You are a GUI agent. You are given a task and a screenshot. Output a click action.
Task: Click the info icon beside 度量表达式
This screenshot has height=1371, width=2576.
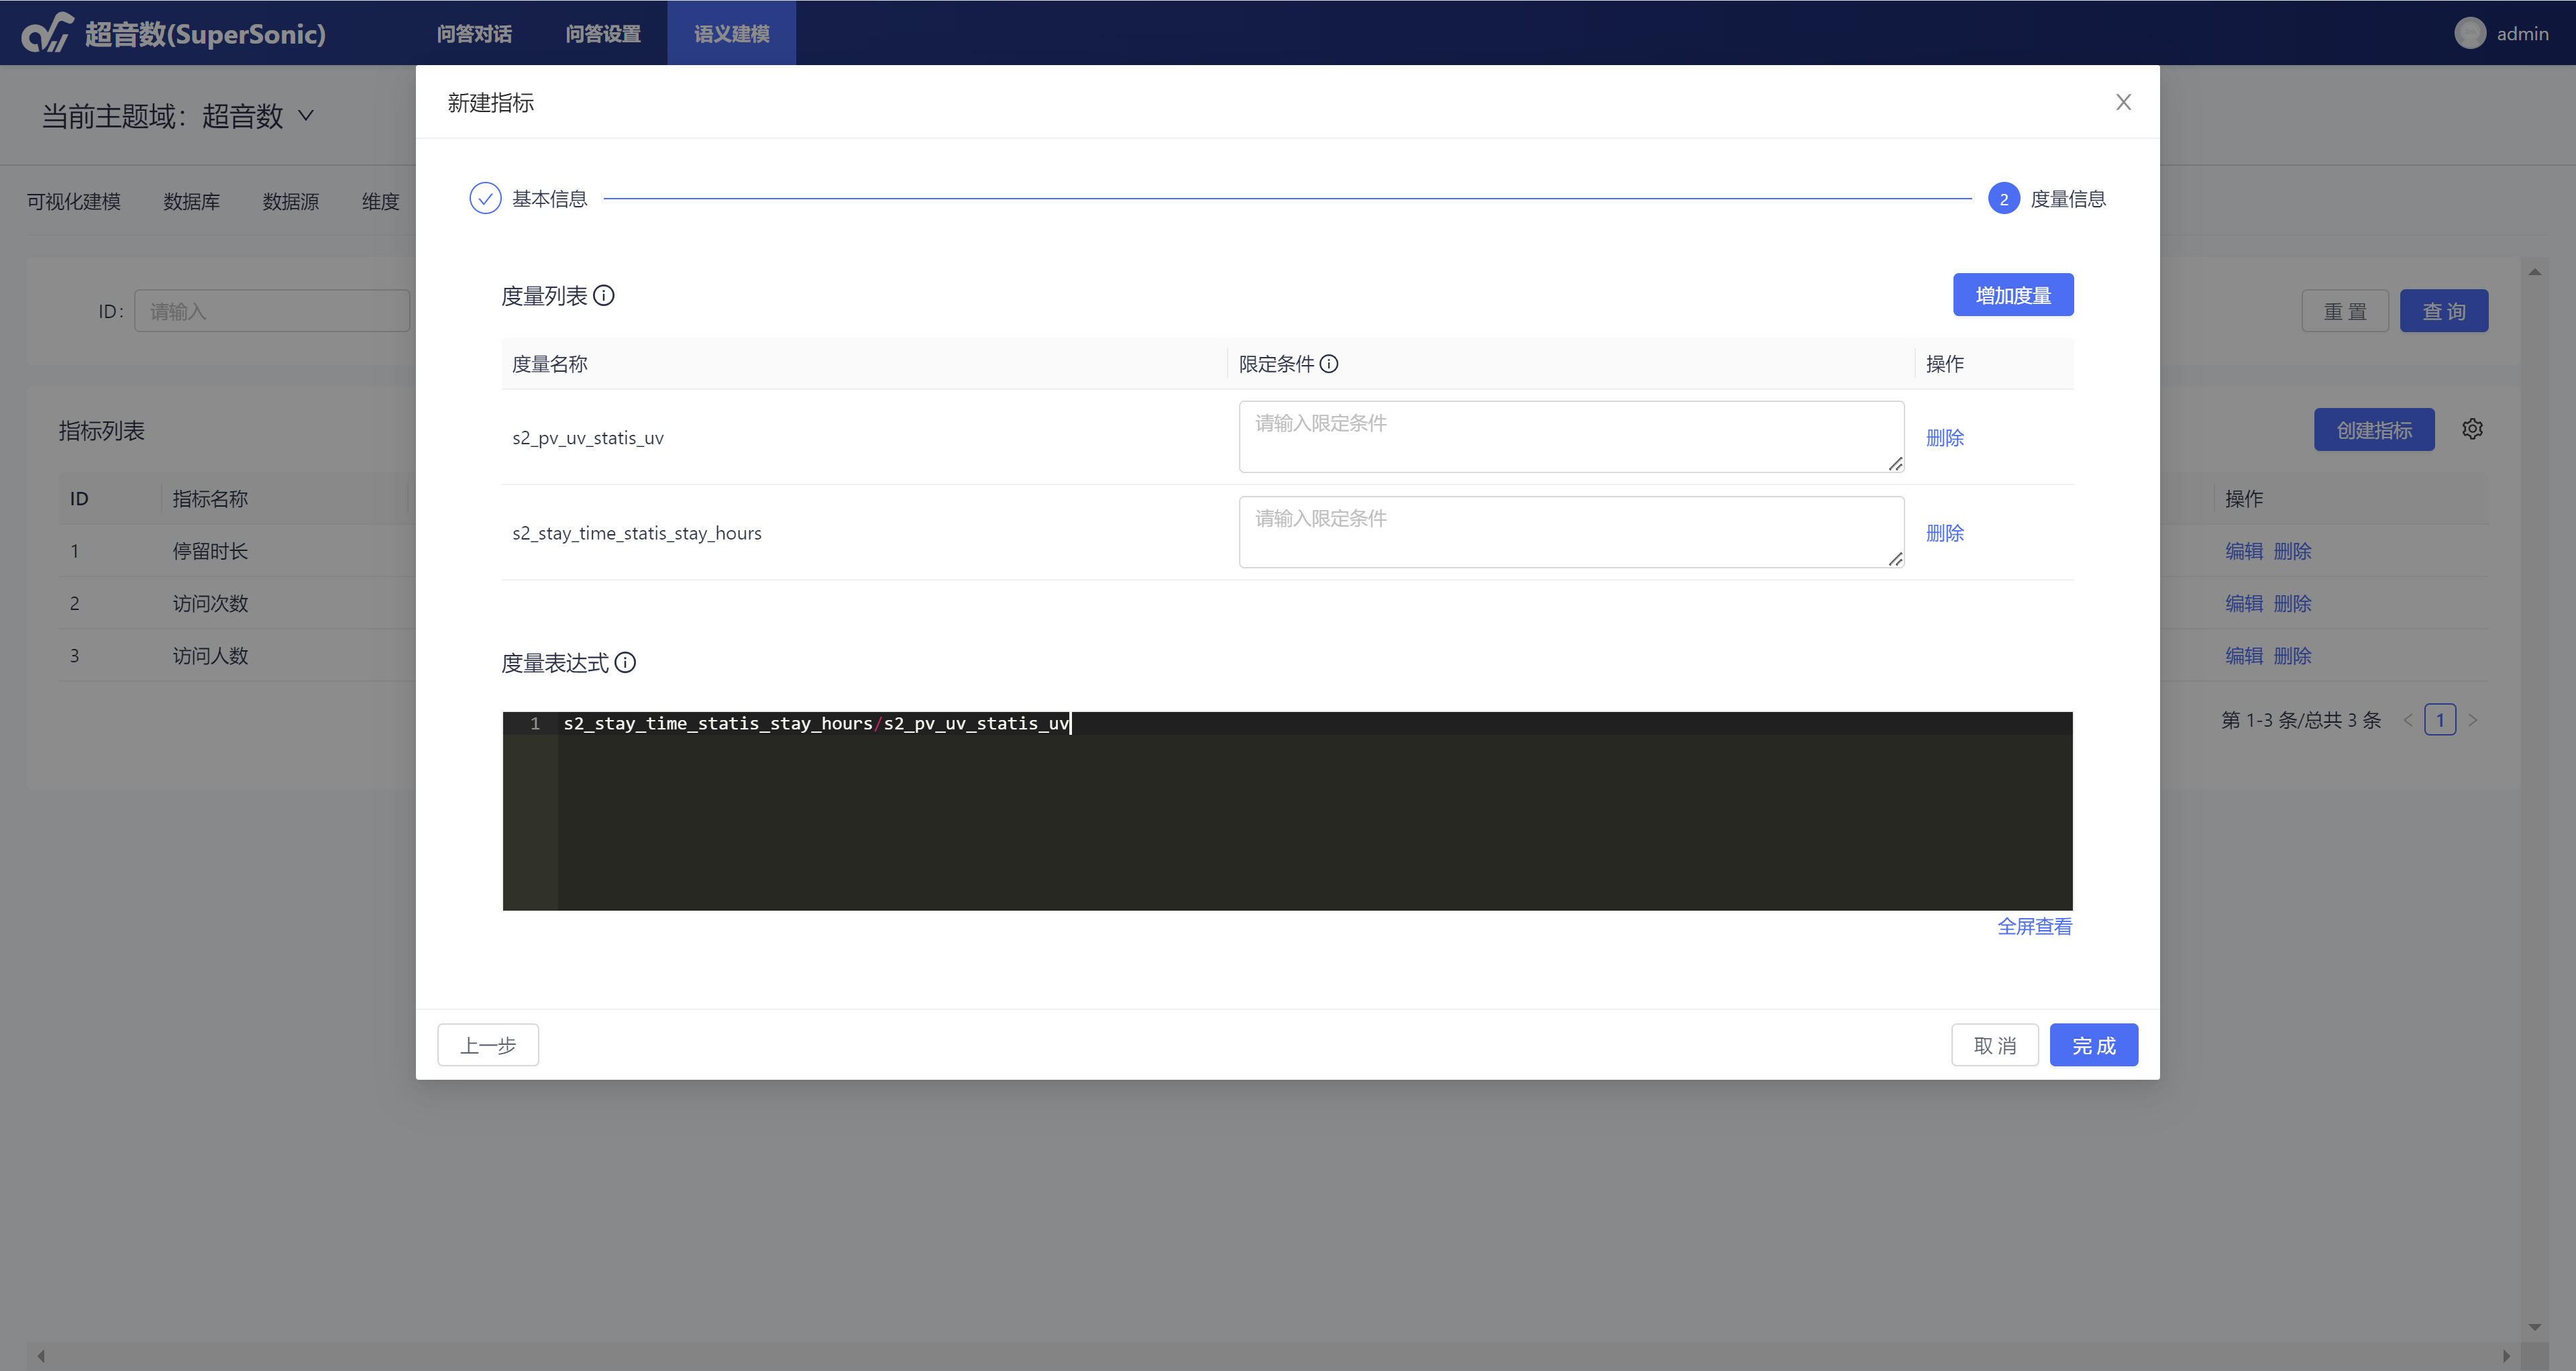point(625,662)
